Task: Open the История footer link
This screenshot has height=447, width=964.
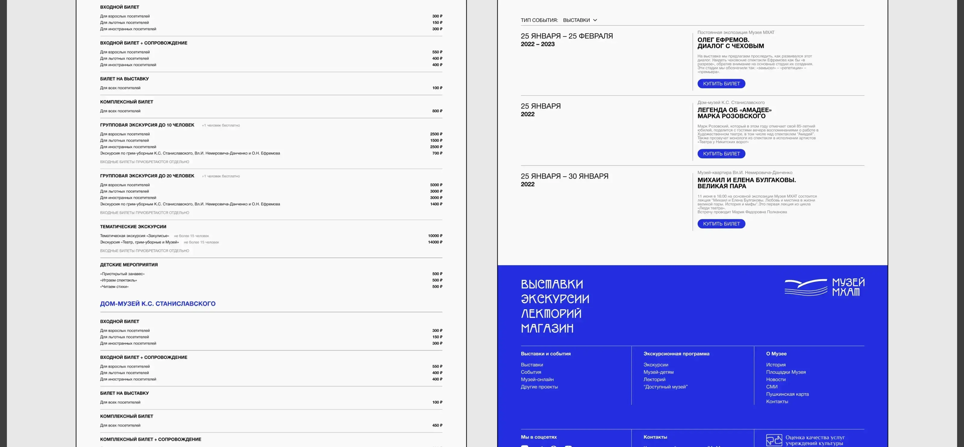Action: (776, 365)
